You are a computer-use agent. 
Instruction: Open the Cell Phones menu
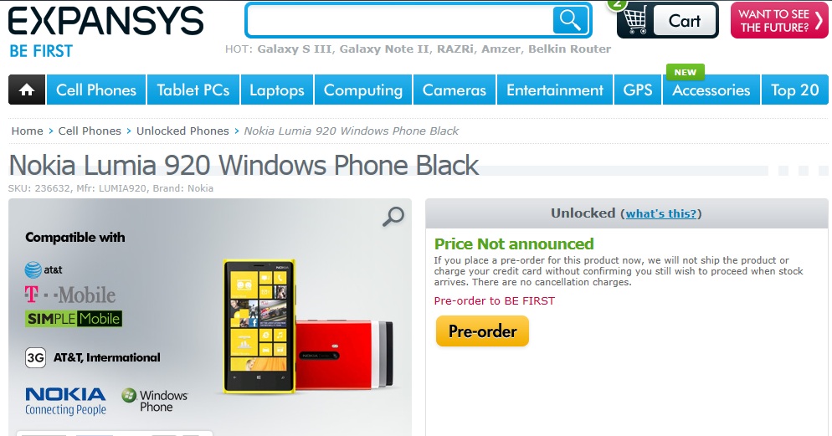(x=96, y=90)
